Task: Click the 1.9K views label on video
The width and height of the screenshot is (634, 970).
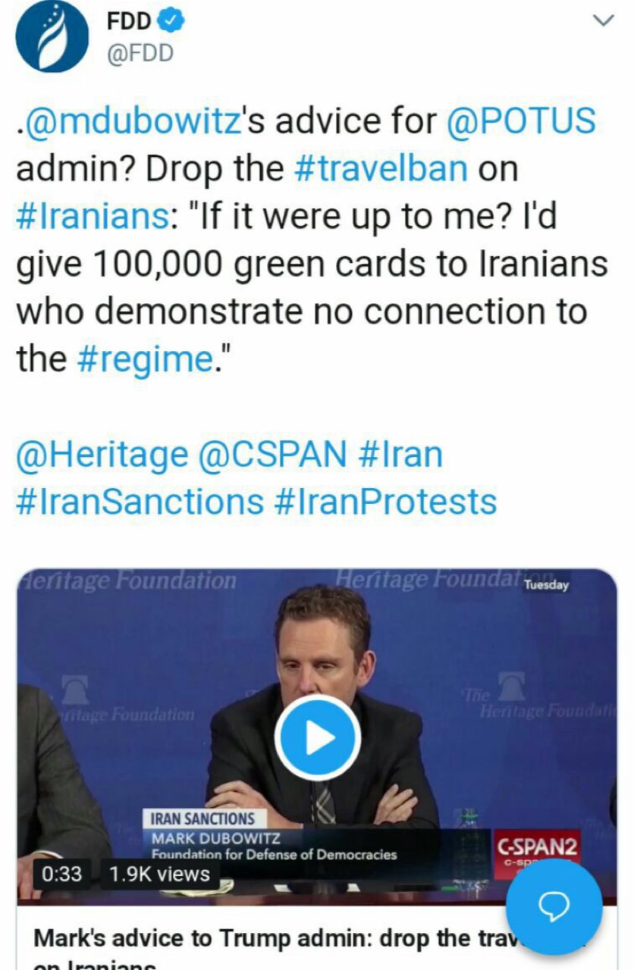Action: coord(159,874)
